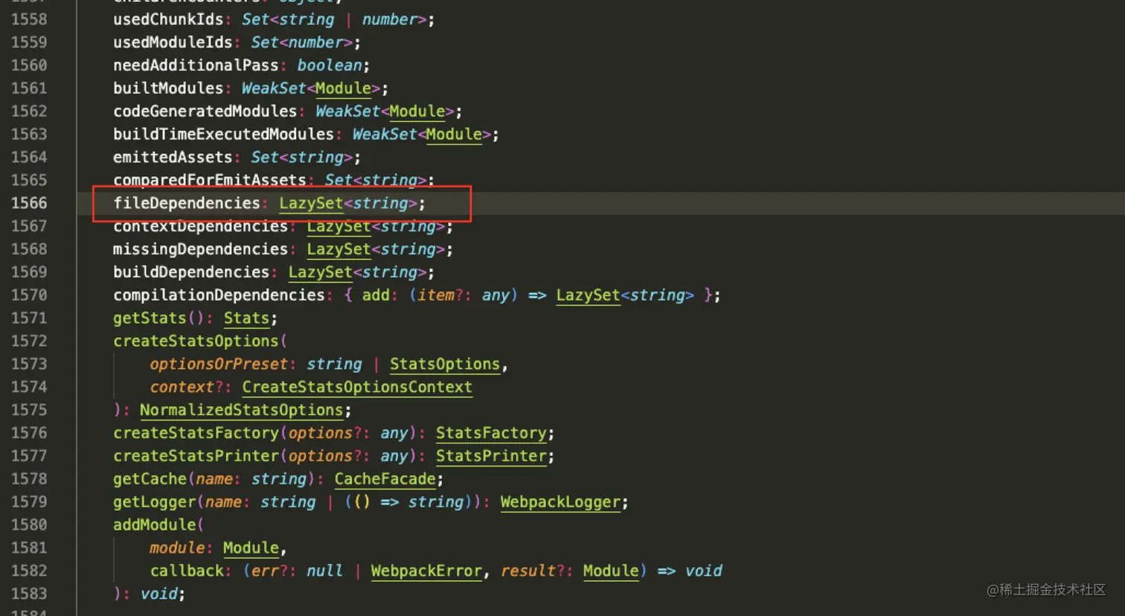Click the buildDependencies property name
This screenshot has width=1125, height=616.
pos(191,272)
